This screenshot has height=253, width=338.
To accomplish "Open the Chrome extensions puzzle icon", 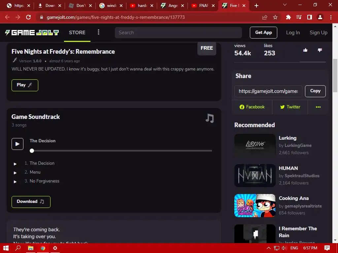I will click(x=288, y=17).
